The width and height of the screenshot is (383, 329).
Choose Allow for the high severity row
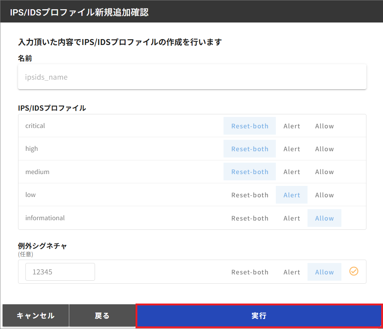pyautogui.click(x=324, y=149)
